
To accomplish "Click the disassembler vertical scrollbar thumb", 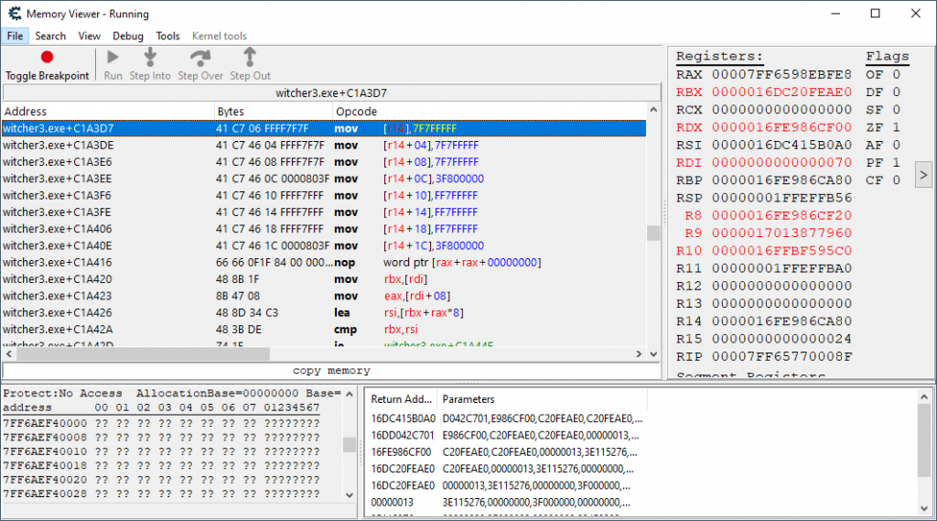I will tap(653, 233).
